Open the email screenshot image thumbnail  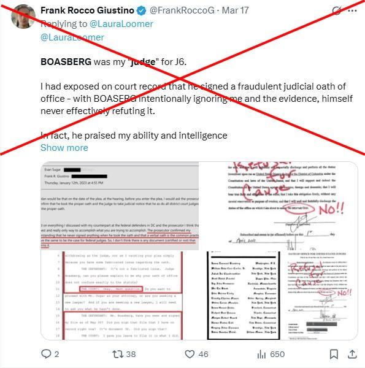(x=120, y=206)
